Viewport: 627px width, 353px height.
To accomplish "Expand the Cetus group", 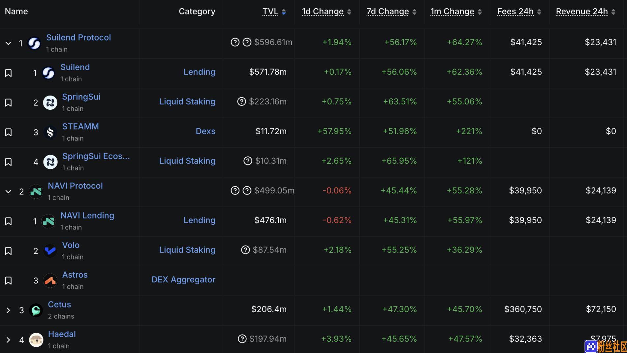I will (8, 310).
